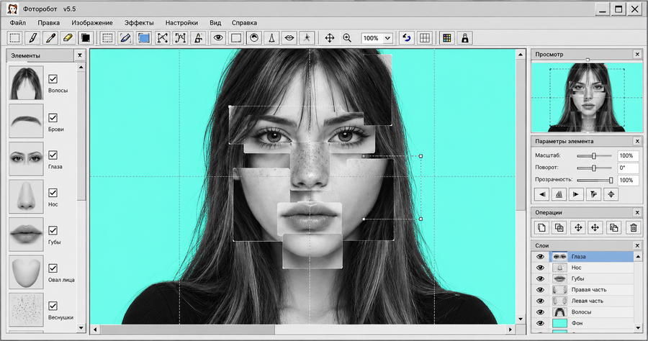The height and width of the screenshot is (341, 648).
Task: Adjust the Масштаб slider
Action: [x=594, y=155]
